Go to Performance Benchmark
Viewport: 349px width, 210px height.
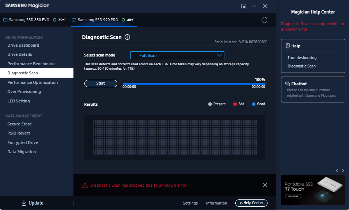click(x=31, y=64)
